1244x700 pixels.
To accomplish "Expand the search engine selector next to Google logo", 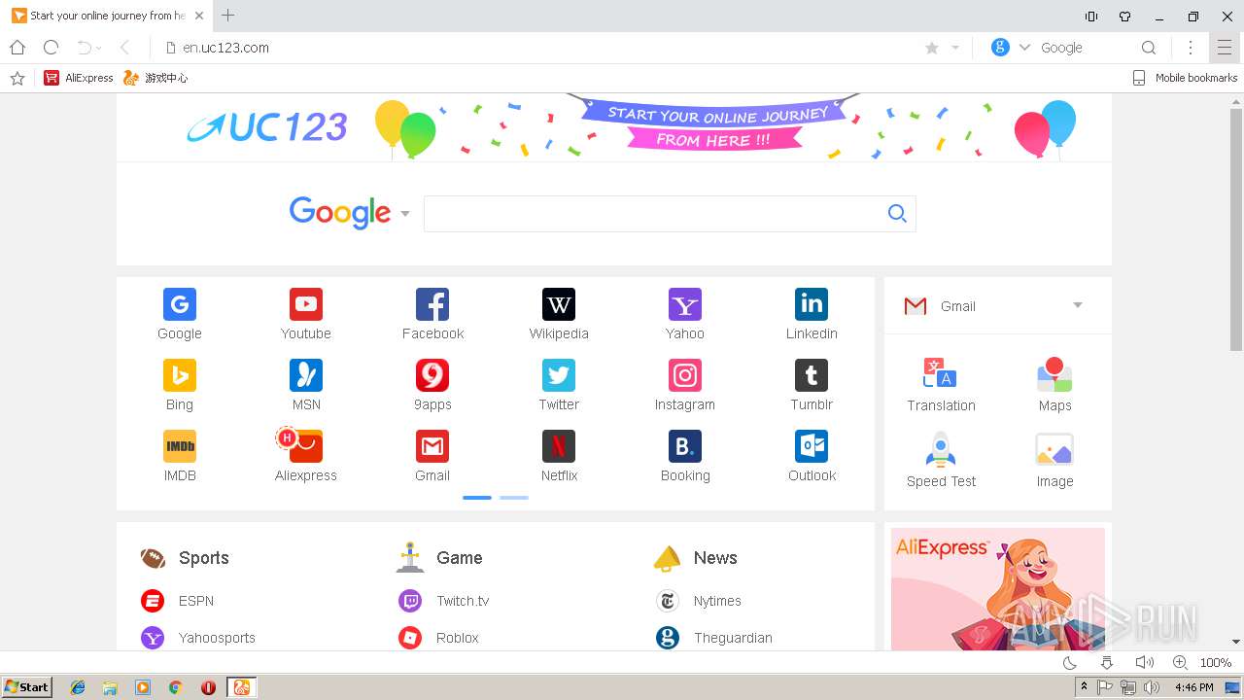I will click(x=405, y=214).
